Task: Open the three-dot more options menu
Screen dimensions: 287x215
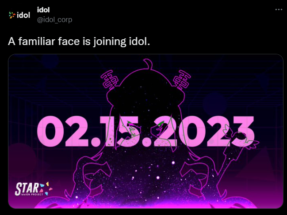Action: pos(279,10)
